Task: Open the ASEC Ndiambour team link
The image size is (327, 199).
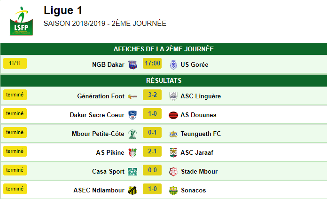Action: [x=99, y=190]
